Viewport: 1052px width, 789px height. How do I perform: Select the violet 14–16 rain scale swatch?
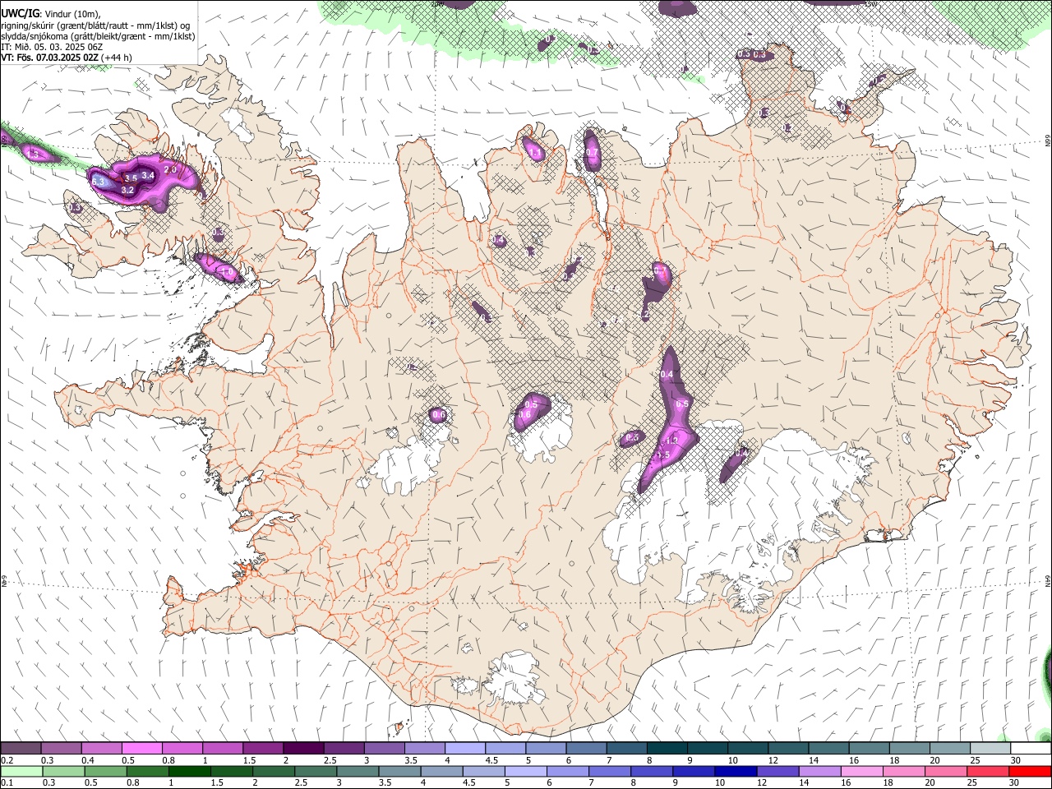click(819, 772)
